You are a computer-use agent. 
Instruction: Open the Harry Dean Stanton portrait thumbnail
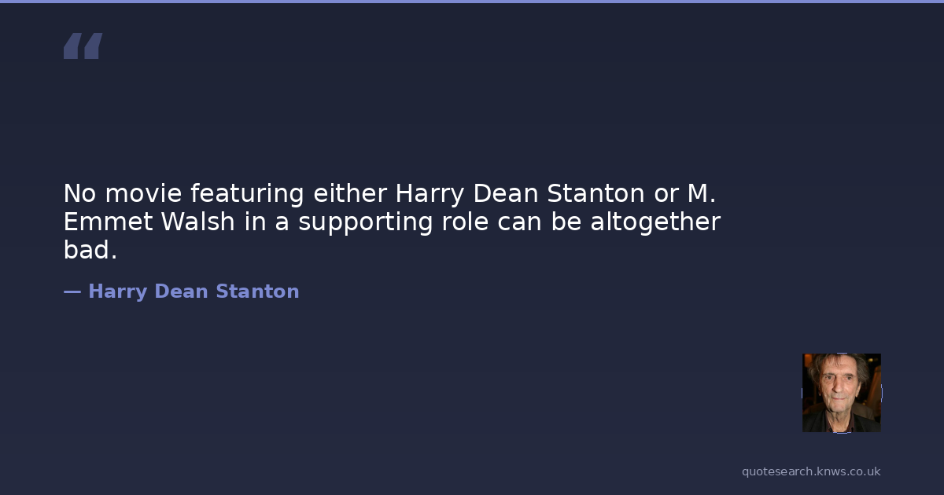841,392
